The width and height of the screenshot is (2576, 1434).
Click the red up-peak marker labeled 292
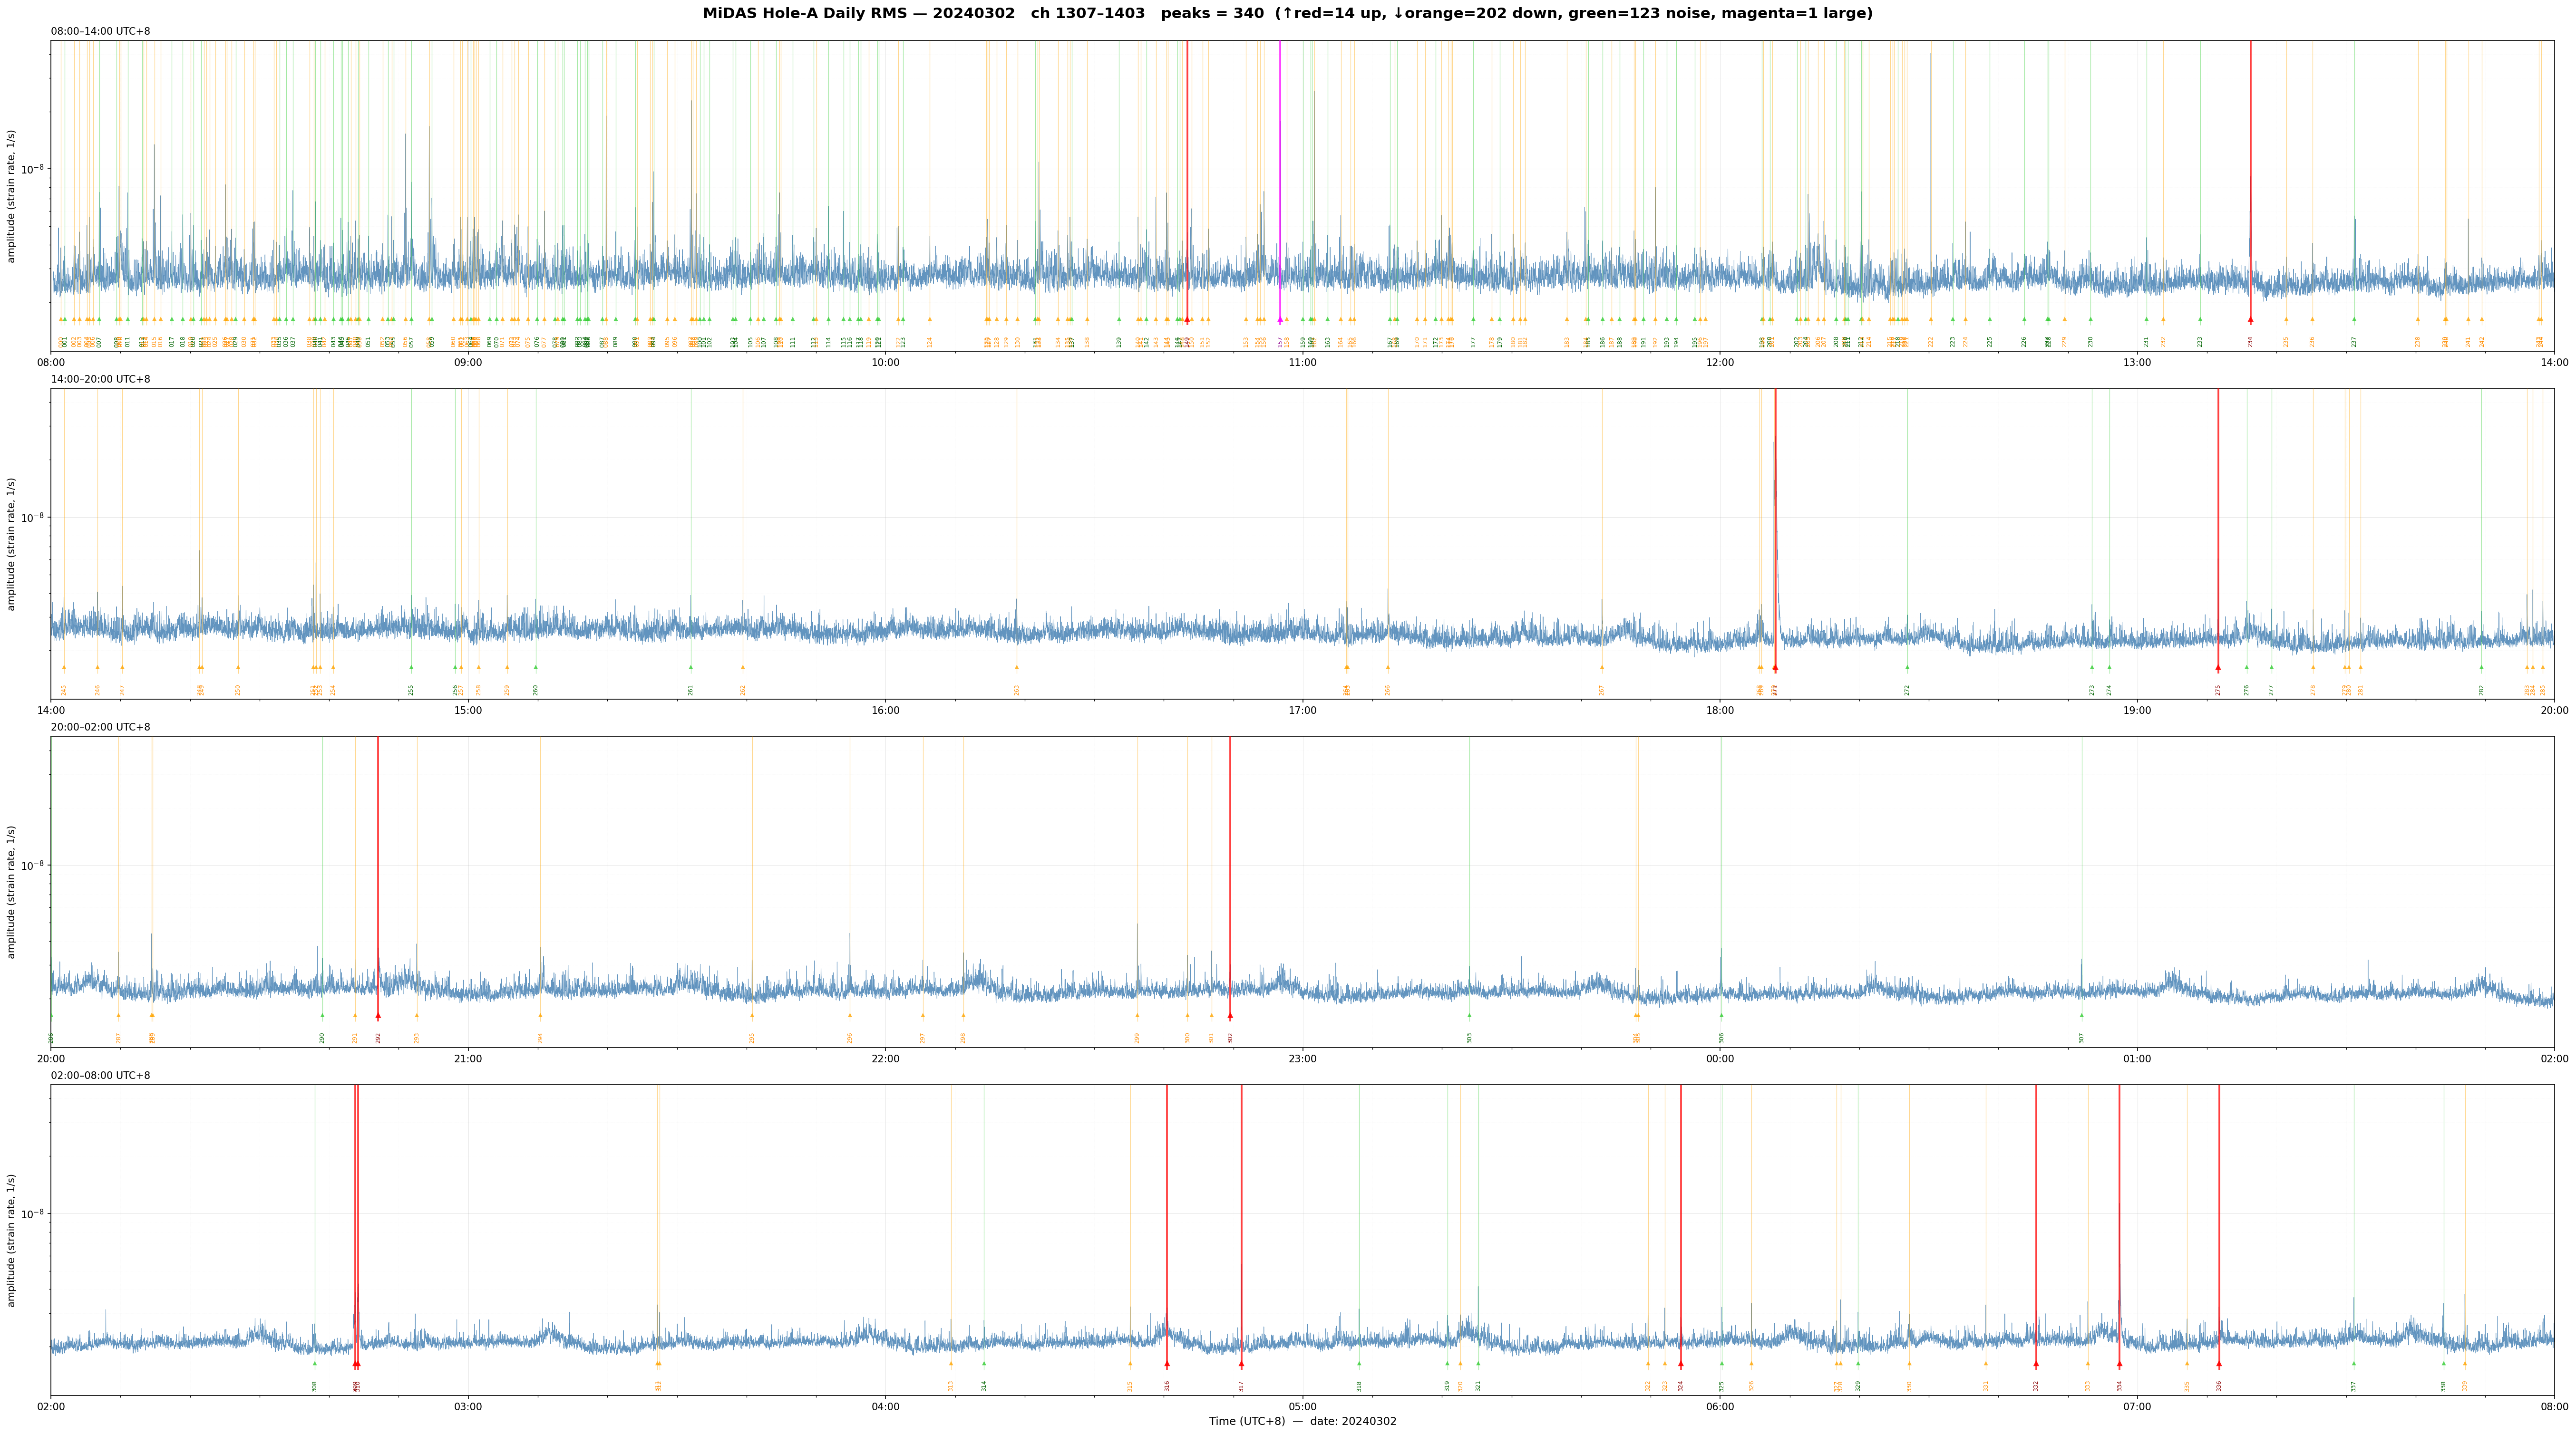click(x=378, y=1015)
